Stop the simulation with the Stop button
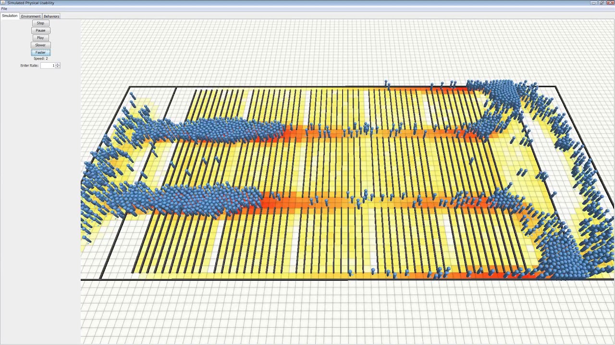Screen dimensions: 615x345 pos(40,23)
